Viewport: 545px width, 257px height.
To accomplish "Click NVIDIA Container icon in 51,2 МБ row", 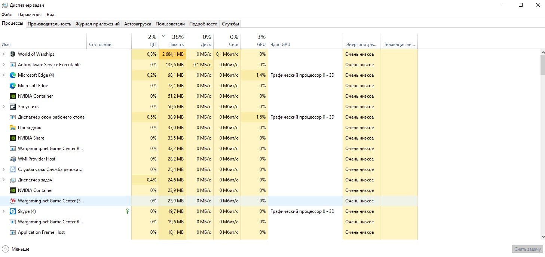I will click(12, 96).
